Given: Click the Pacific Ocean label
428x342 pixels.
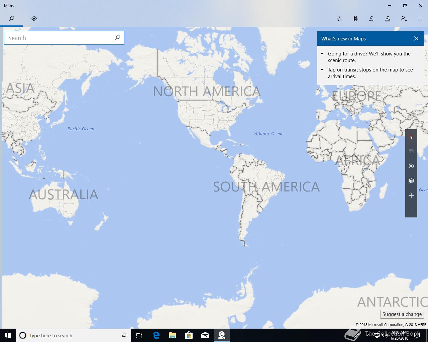Looking at the screenshot, I should 81,129.
